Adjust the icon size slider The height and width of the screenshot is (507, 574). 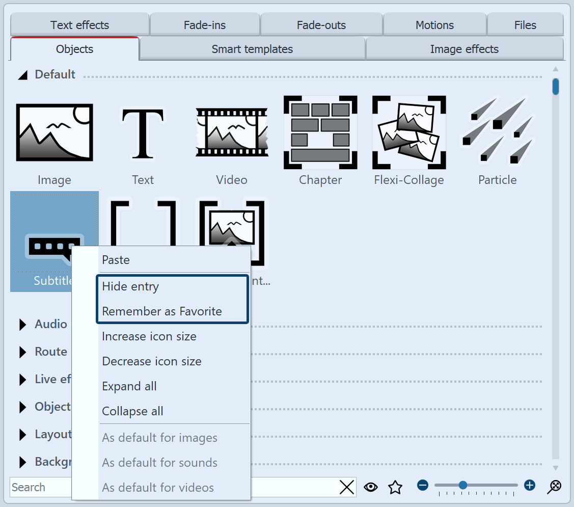click(x=462, y=486)
